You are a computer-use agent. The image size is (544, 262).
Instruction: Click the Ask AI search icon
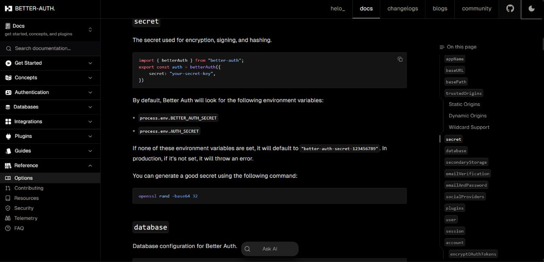(247, 249)
